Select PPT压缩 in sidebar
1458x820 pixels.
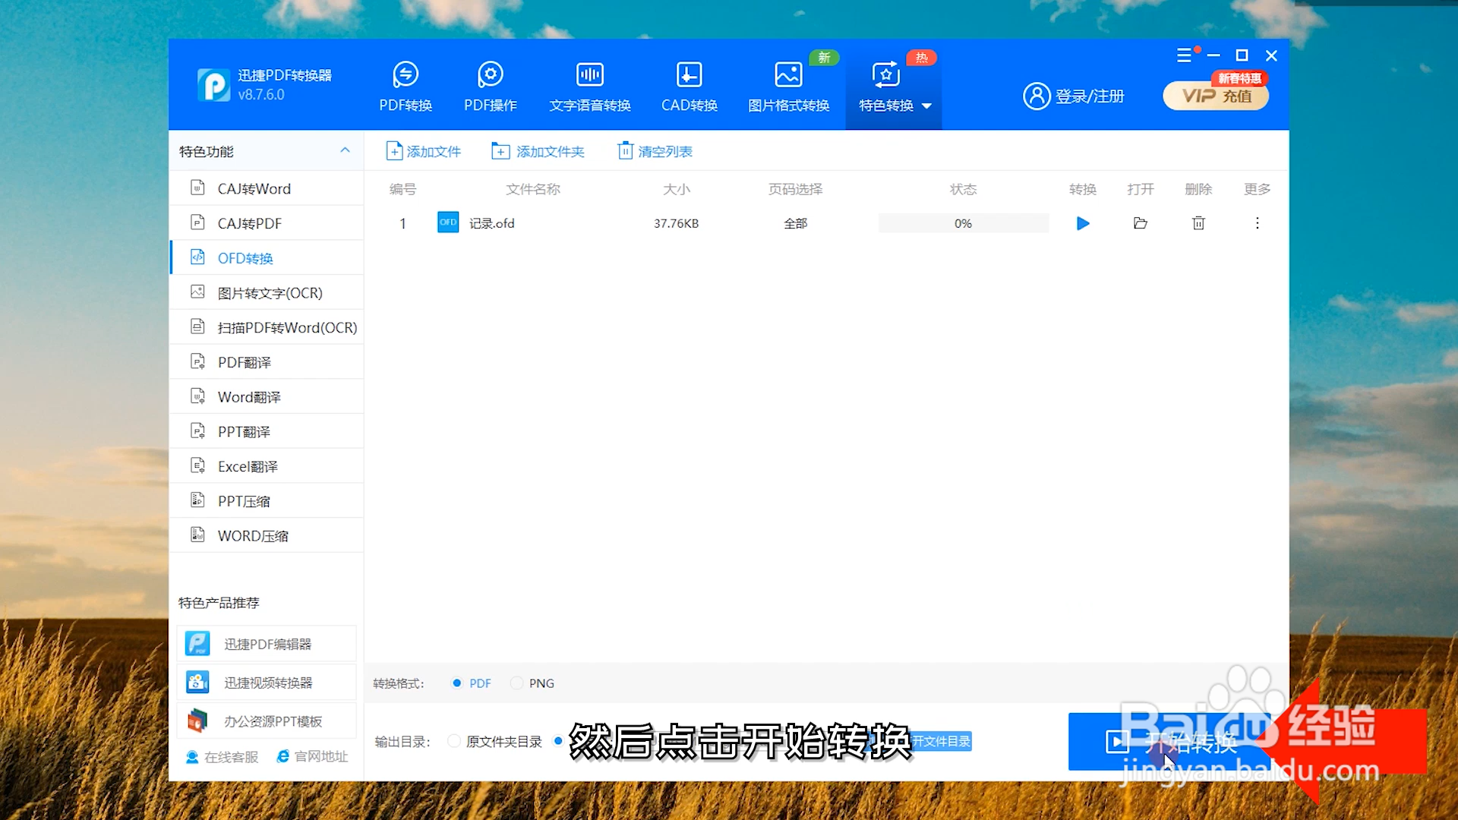[267, 500]
